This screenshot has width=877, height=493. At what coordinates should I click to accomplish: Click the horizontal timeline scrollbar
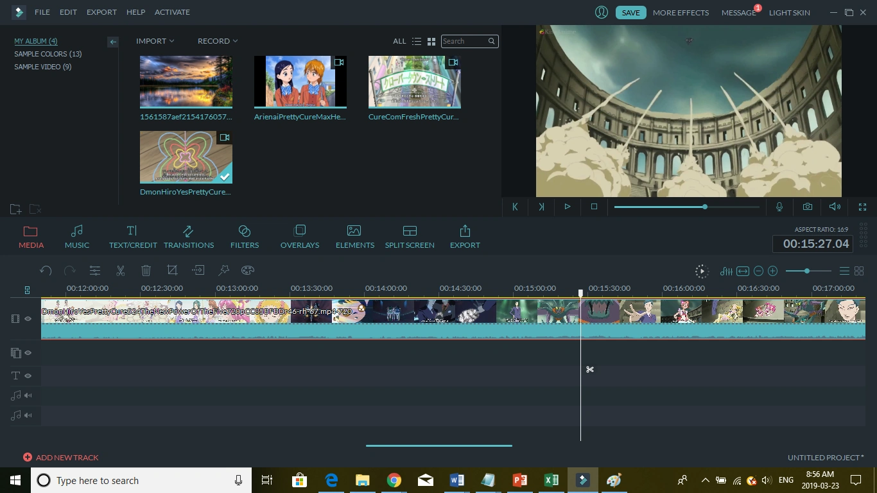439,445
